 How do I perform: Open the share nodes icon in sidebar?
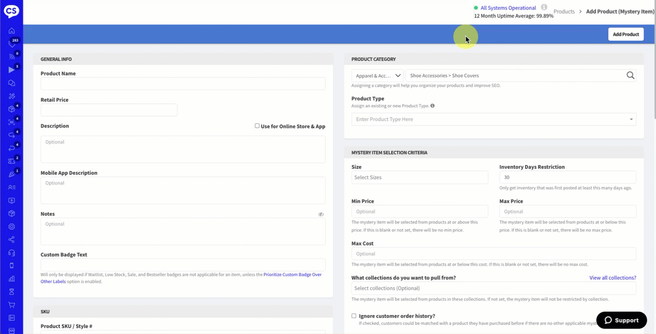click(x=11, y=240)
